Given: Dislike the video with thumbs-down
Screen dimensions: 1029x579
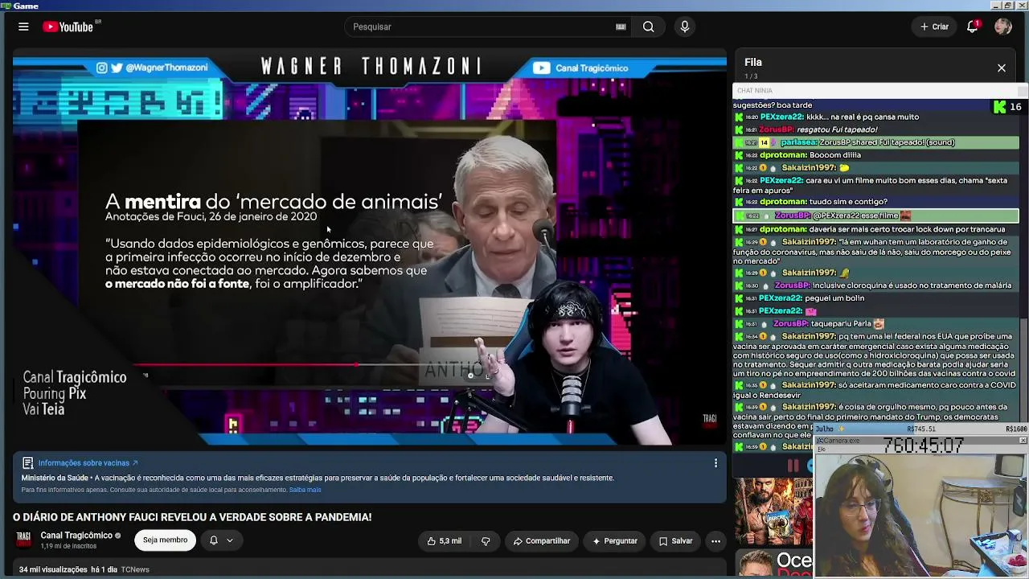Looking at the screenshot, I should (x=486, y=541).
